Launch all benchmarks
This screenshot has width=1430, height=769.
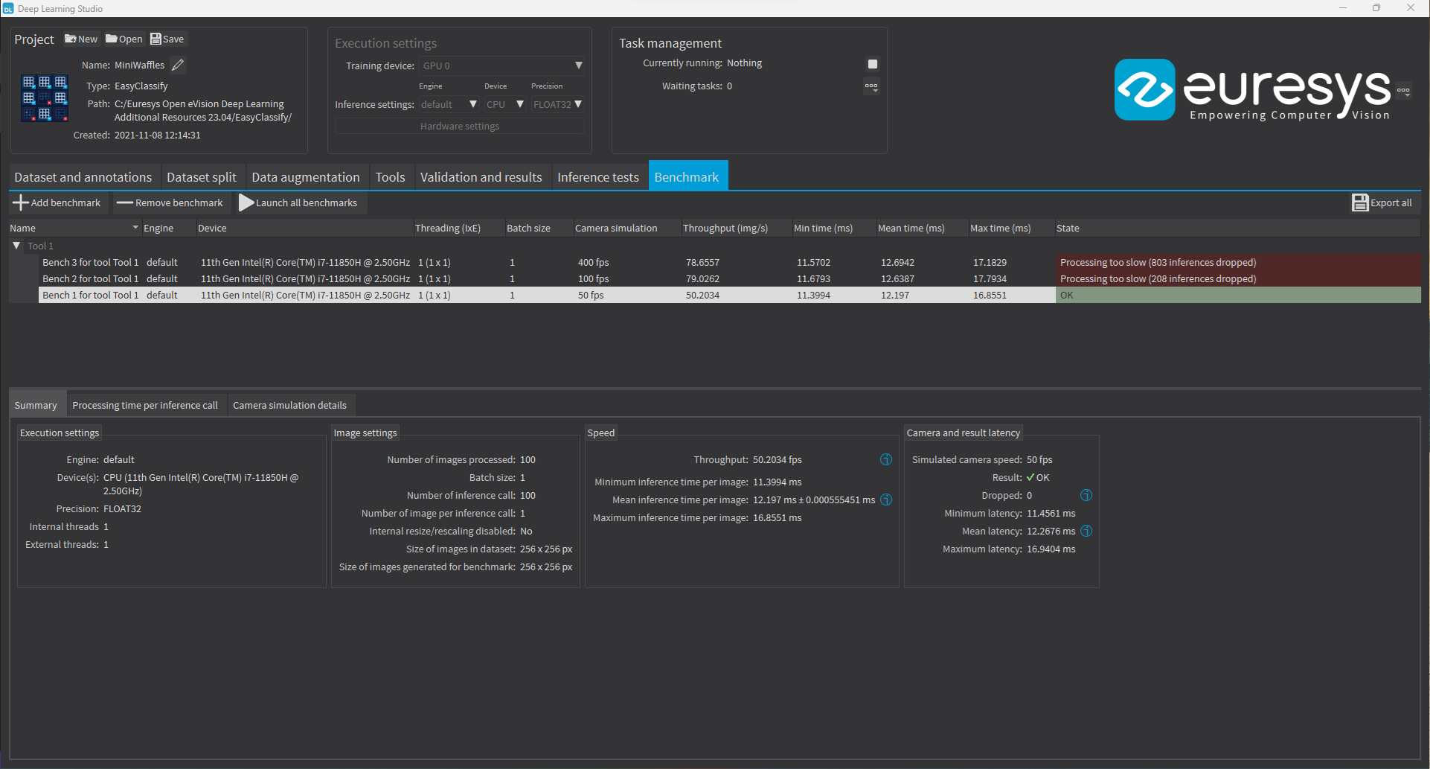300,202
